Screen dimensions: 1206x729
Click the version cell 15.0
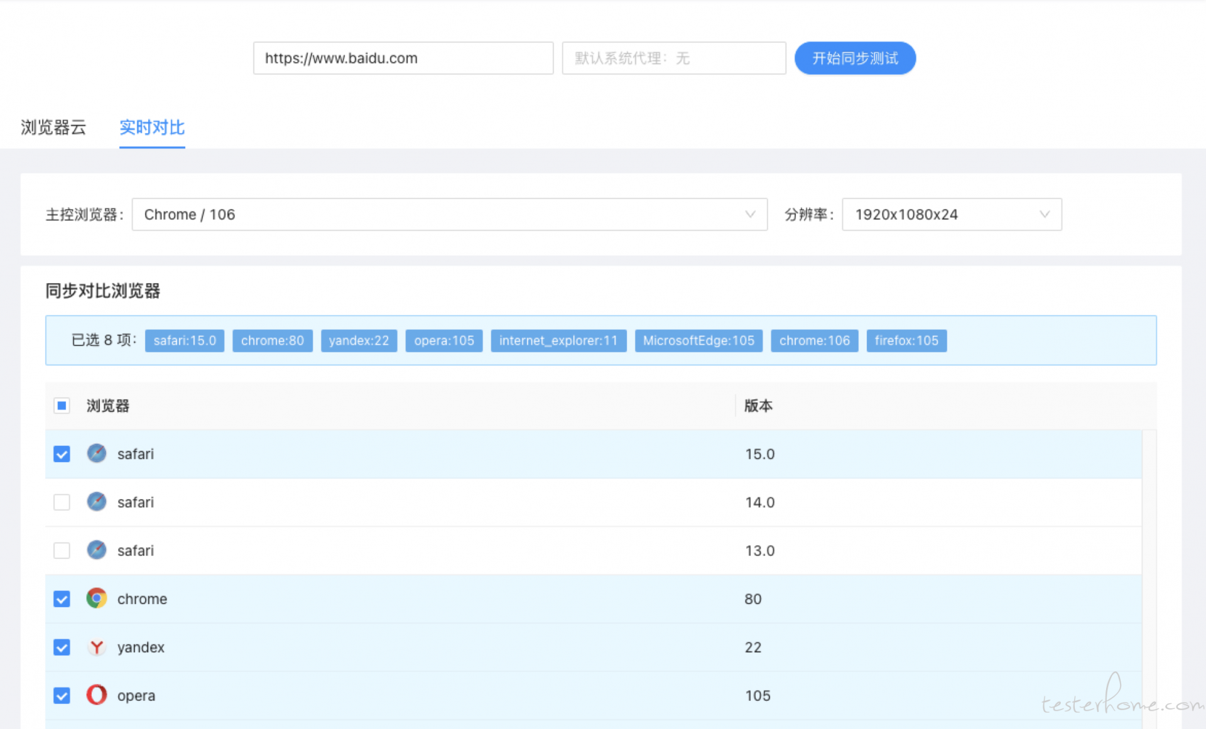[760, 454]
